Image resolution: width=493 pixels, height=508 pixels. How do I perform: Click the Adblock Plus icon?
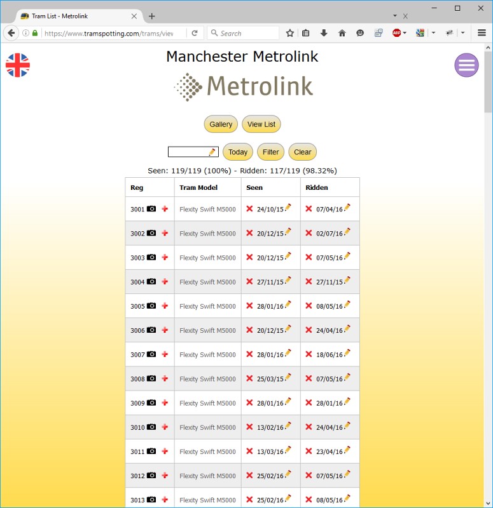tap(396, 33)
